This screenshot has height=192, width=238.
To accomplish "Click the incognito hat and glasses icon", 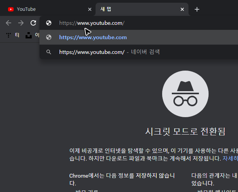I will click(x=185, y=94).
